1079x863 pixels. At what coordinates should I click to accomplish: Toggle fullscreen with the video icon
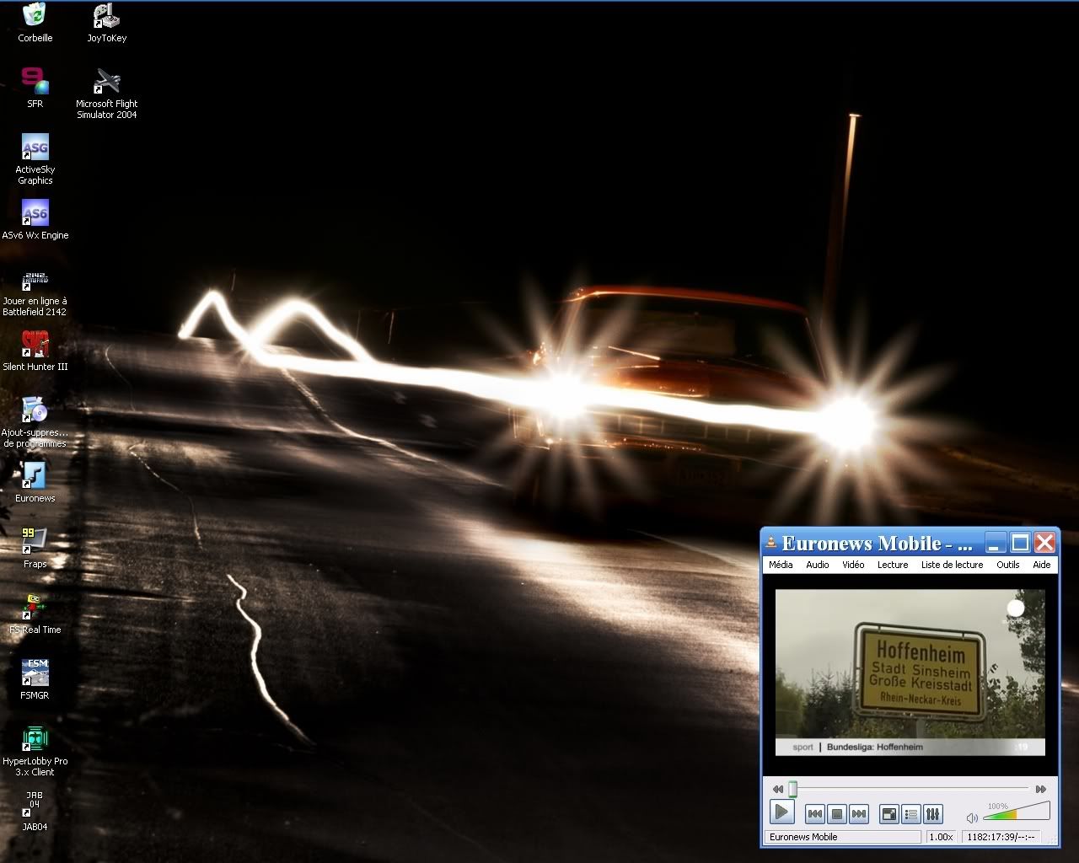tap(888, 814)
